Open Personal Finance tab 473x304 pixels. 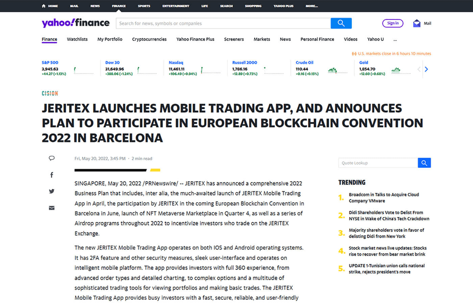coord(317,39)
